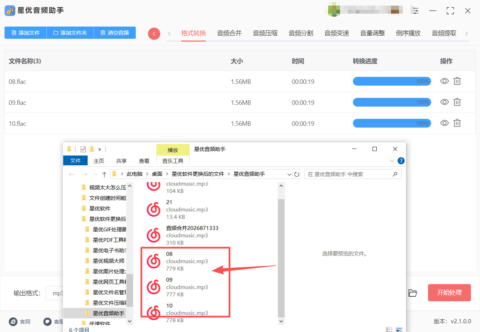Delete 10.flac with its trash icon

point(457,123)
